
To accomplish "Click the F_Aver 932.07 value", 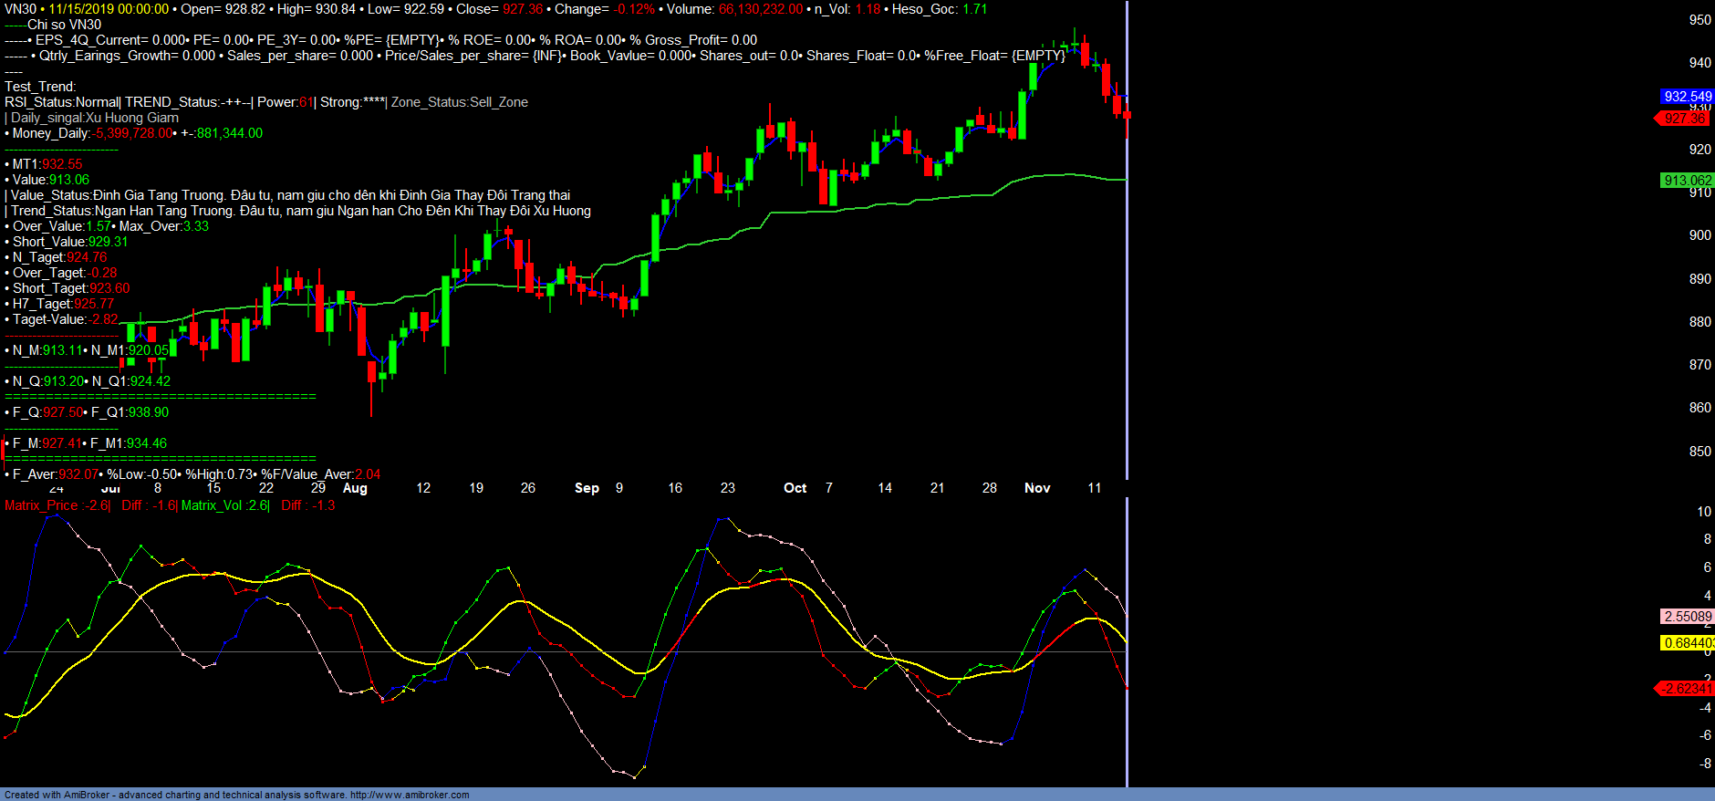I will pyautogui.click(x=78, y=474).
